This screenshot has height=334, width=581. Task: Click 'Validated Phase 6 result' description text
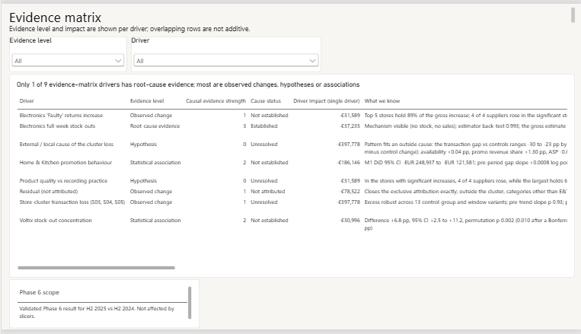[x=97, y=312]
